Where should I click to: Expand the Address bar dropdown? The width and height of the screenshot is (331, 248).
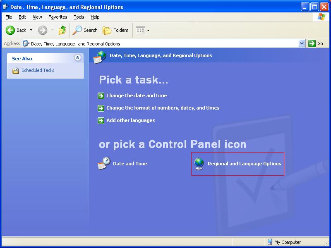[x=302, y=43]
